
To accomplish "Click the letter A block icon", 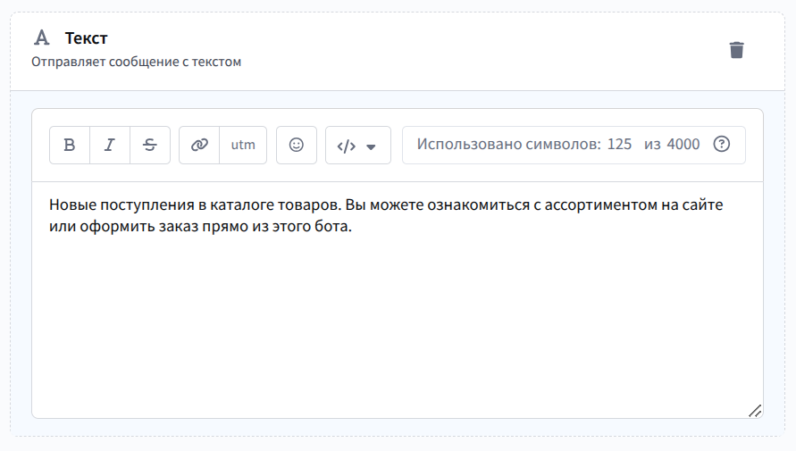I will (x=41, y=38).
